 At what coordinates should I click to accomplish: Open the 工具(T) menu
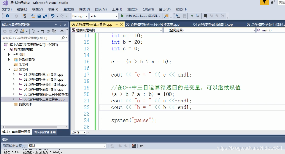click(x=117, y=9)
